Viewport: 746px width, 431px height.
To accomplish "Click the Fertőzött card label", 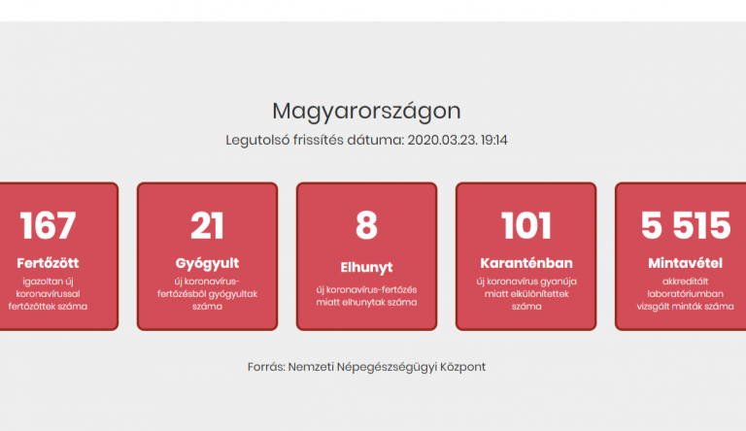I will (x=48, y=263).
